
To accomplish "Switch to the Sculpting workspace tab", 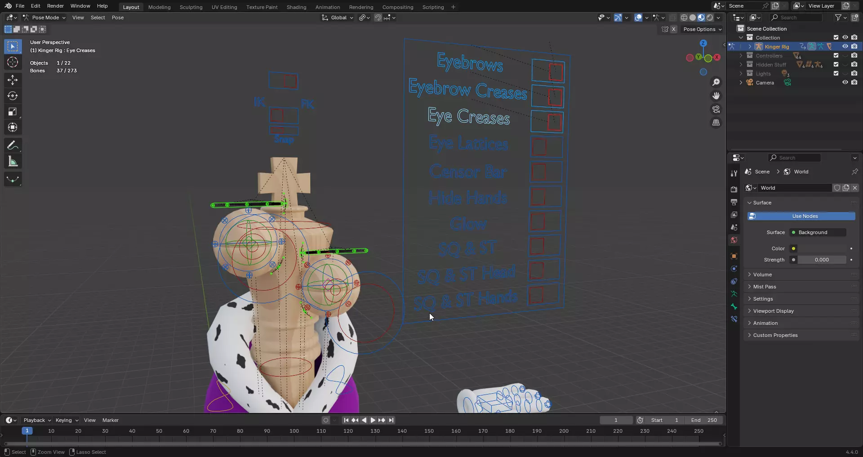I will click(191, 7).
